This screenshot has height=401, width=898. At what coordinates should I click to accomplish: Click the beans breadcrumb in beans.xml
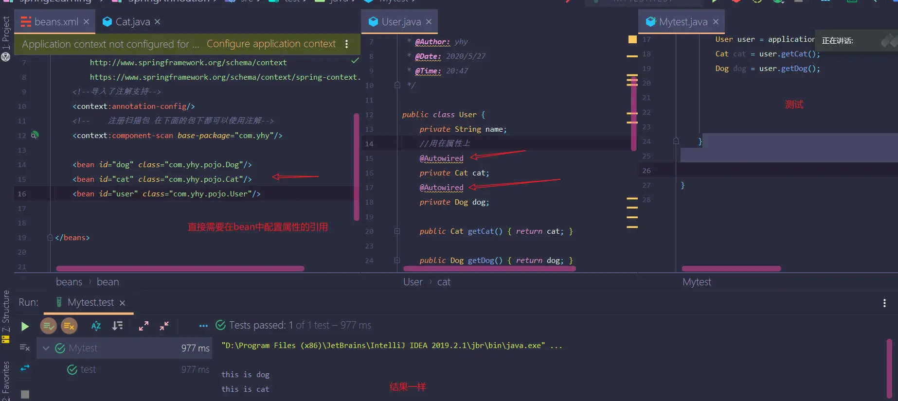(69, 282)
